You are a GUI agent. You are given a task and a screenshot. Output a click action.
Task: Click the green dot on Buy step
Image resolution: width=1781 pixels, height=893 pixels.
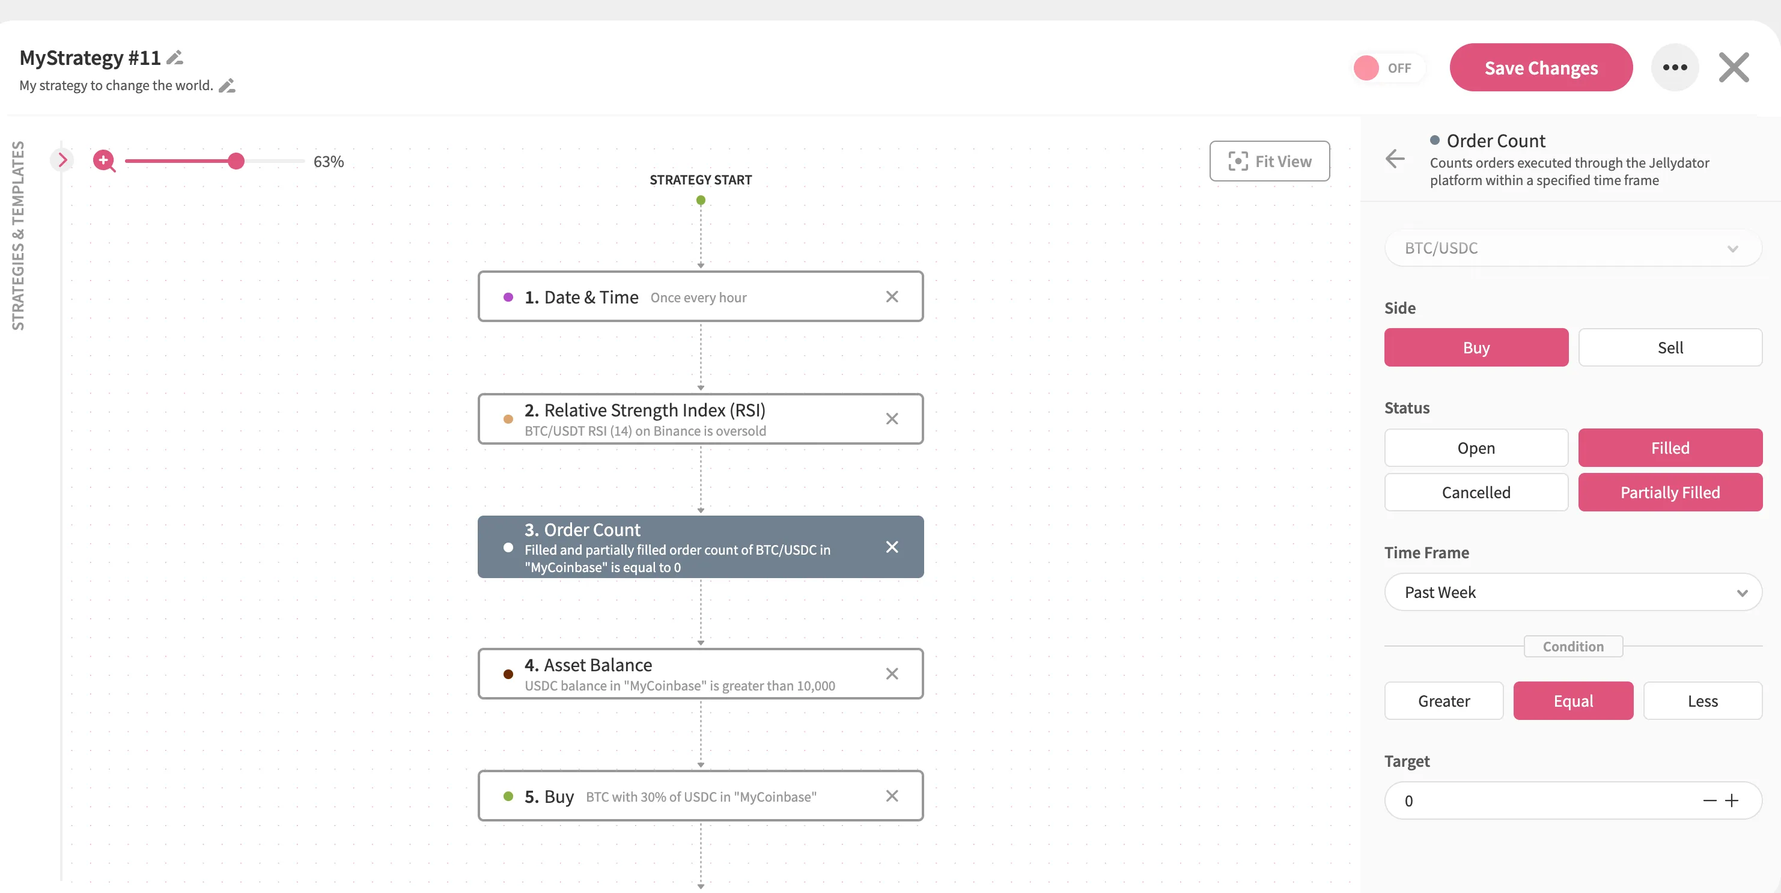click(508, 796)
